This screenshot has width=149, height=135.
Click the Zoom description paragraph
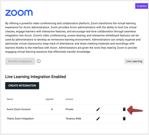pyautogui.click(x=73, y=37)
